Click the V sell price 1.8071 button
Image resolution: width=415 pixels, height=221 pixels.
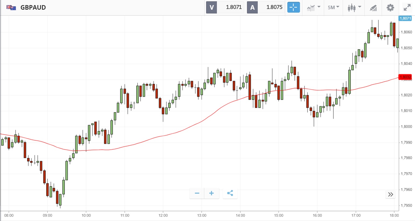pos(225,8)
